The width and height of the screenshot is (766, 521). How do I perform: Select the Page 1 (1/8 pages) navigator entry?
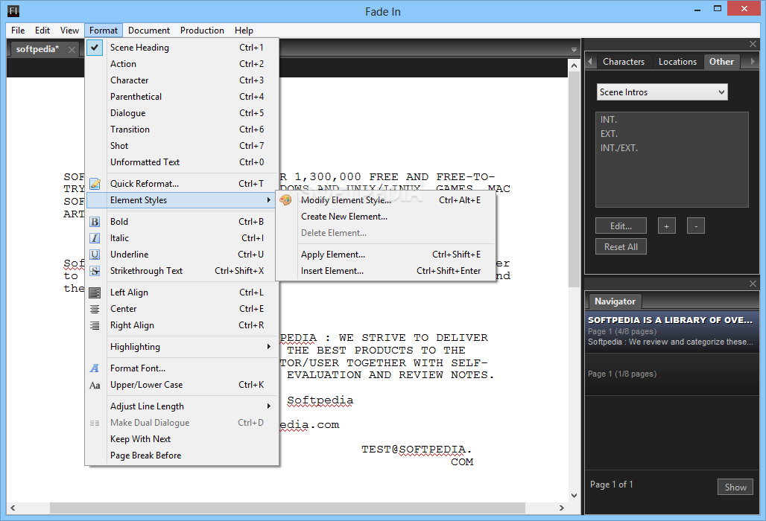point(671,374)
